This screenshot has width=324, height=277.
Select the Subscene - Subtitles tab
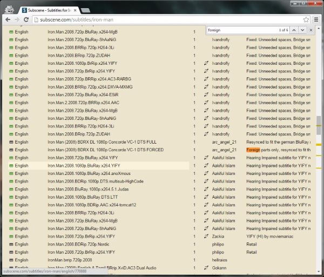[x=49, y=10]
